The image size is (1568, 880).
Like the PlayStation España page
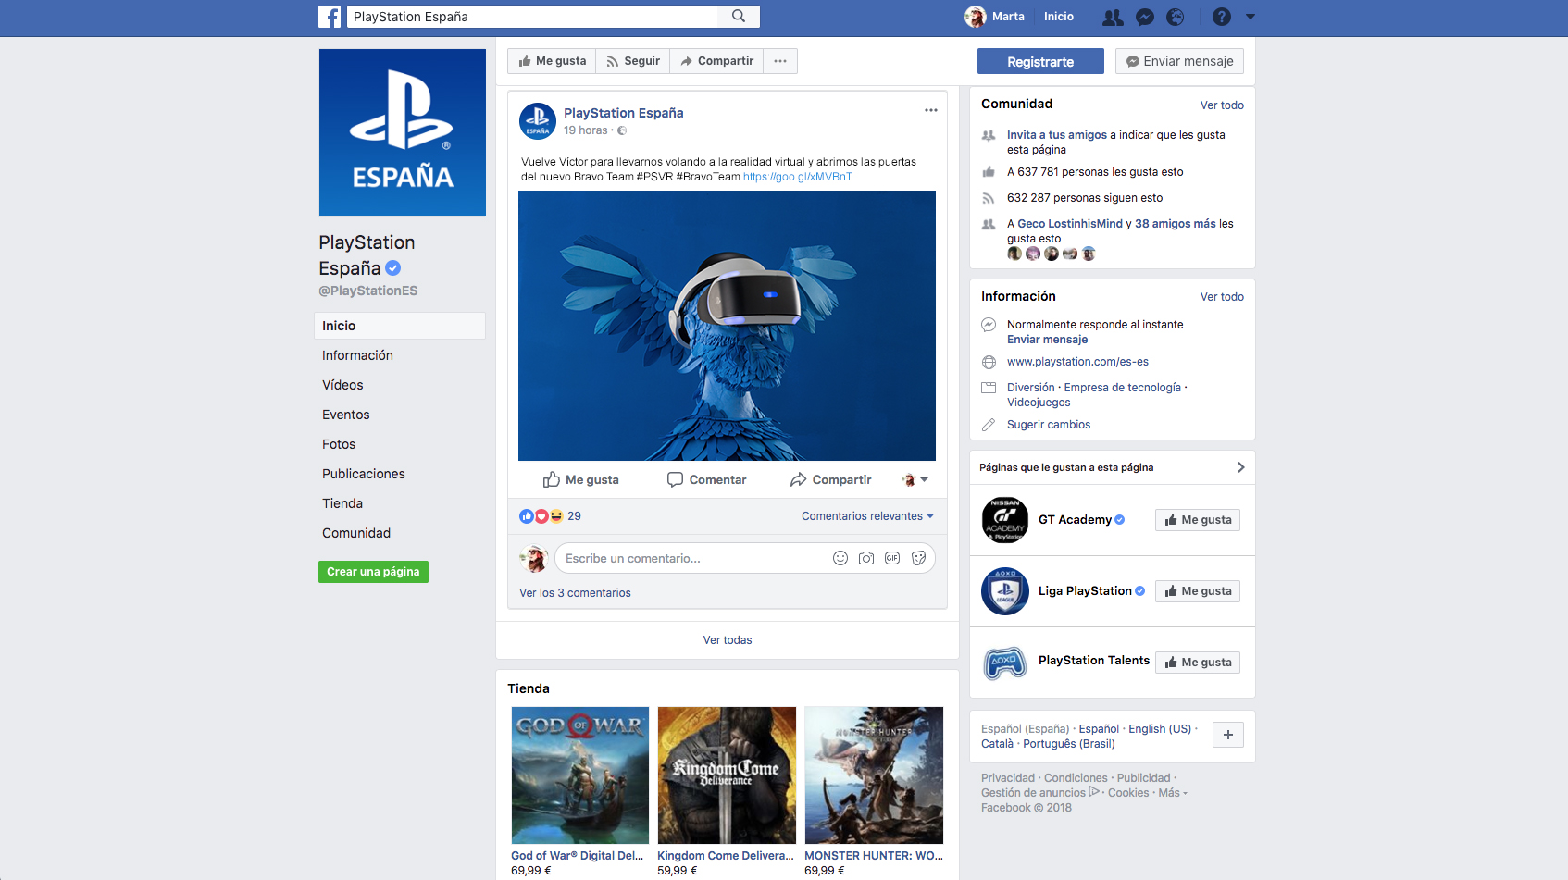(x=552, y=61)
